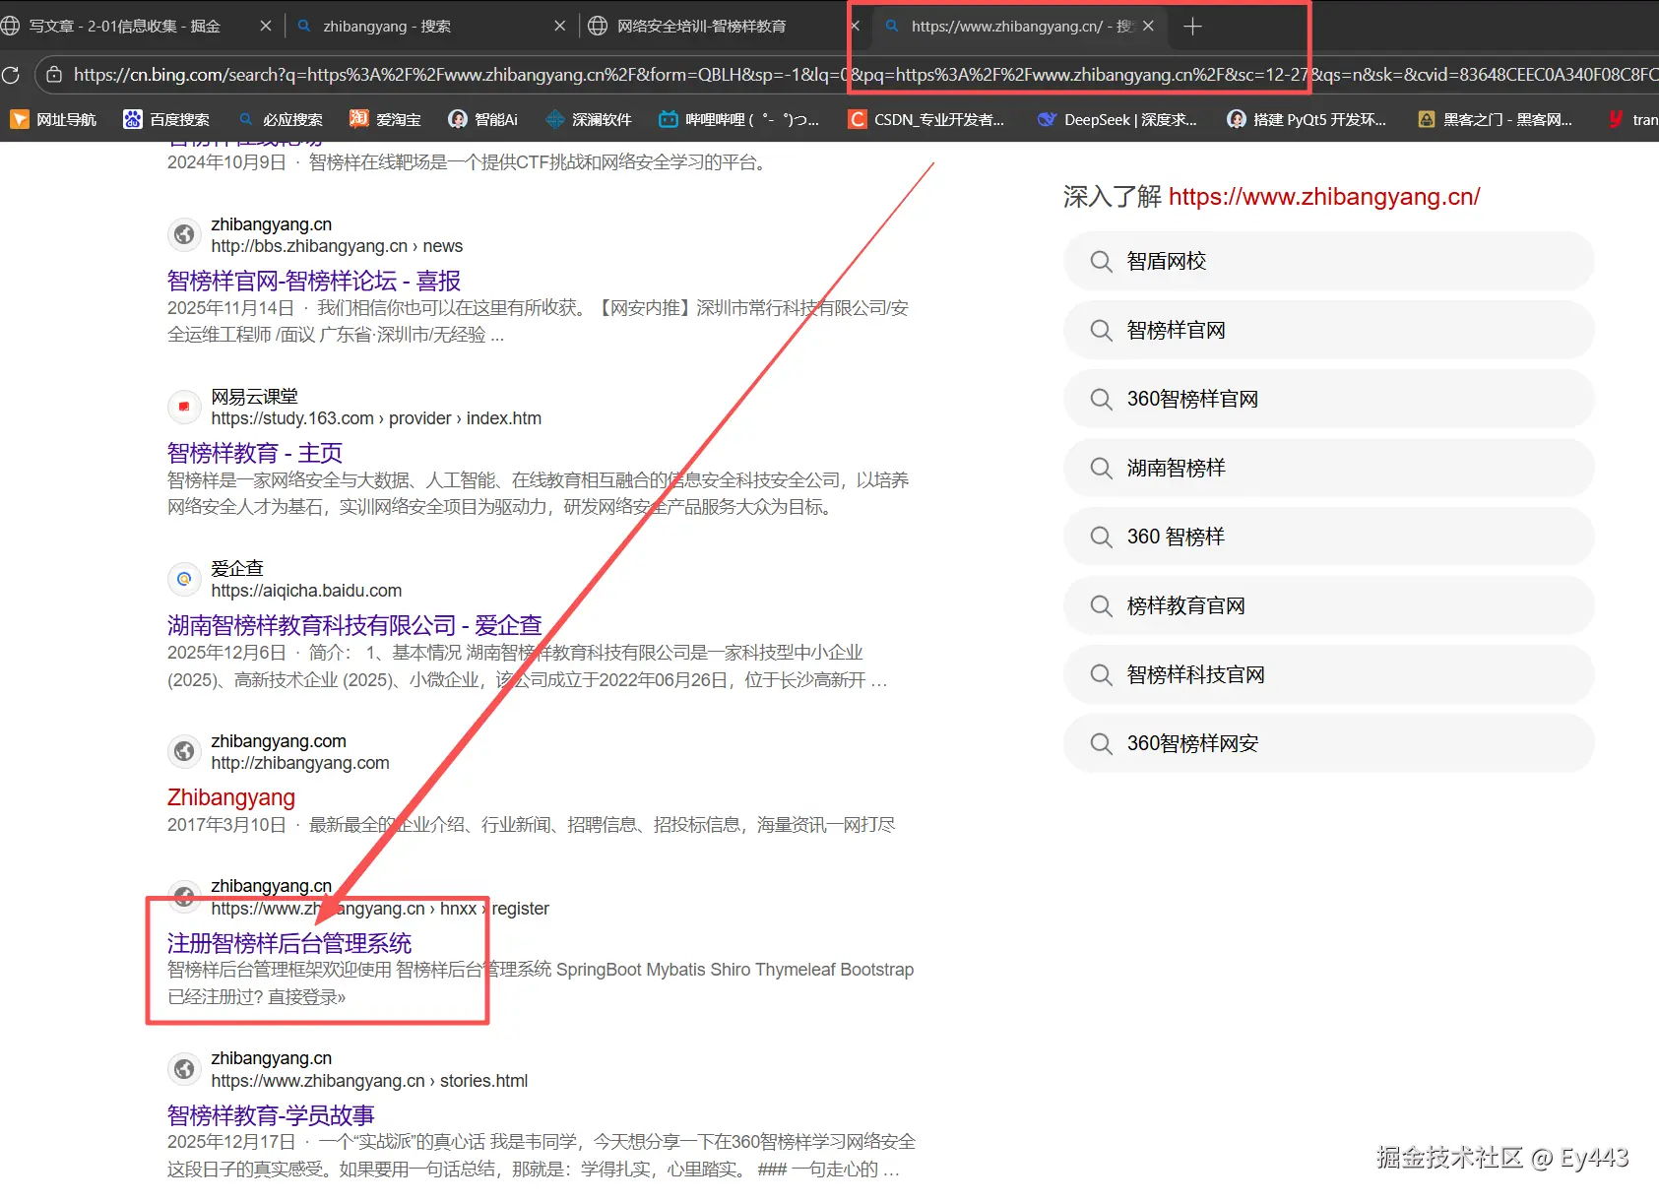Click the 爱企查 site favicon
Screen dimensions: 1659x1202
point(184,579)
